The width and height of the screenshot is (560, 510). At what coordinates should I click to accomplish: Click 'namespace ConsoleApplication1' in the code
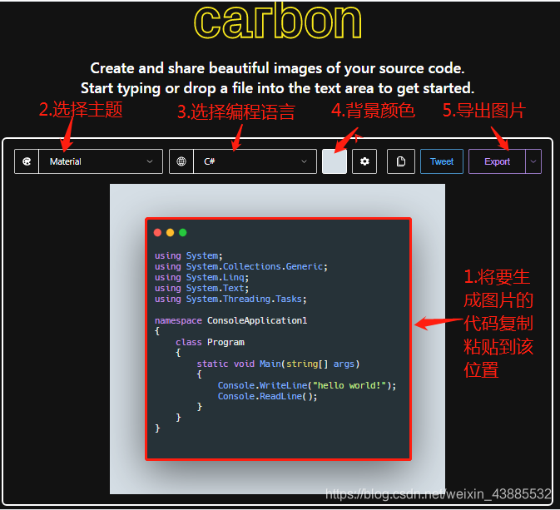pyautogui.click(x=230, y=320)
